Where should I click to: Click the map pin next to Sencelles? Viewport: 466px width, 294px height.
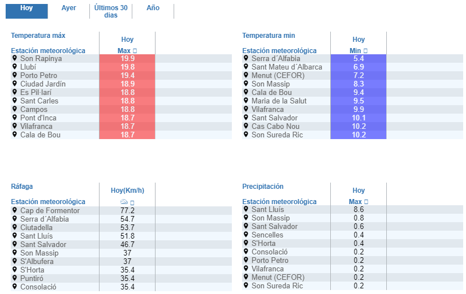246,235
